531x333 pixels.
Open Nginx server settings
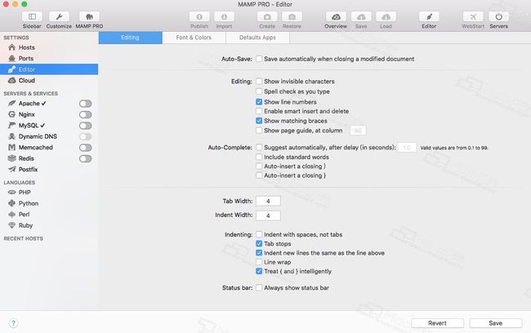click(x=26, y=114)
